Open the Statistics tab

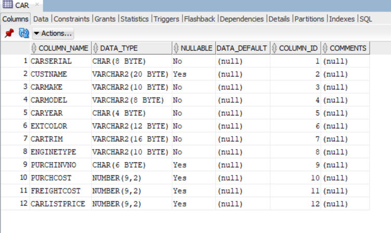point(134,19)
